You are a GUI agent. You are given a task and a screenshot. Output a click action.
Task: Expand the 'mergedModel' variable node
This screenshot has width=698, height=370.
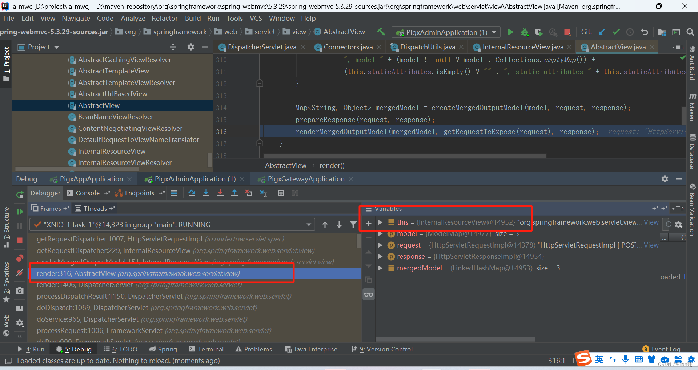[x=380, y=268]
